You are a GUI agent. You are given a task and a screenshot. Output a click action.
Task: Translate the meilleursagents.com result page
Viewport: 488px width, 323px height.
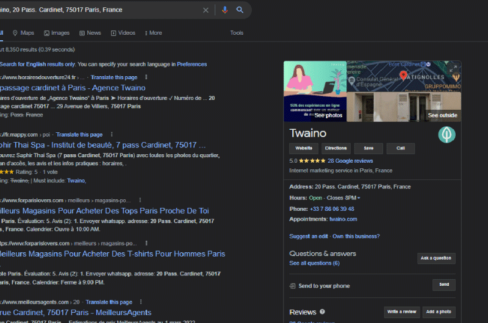(x=109, y=302)
